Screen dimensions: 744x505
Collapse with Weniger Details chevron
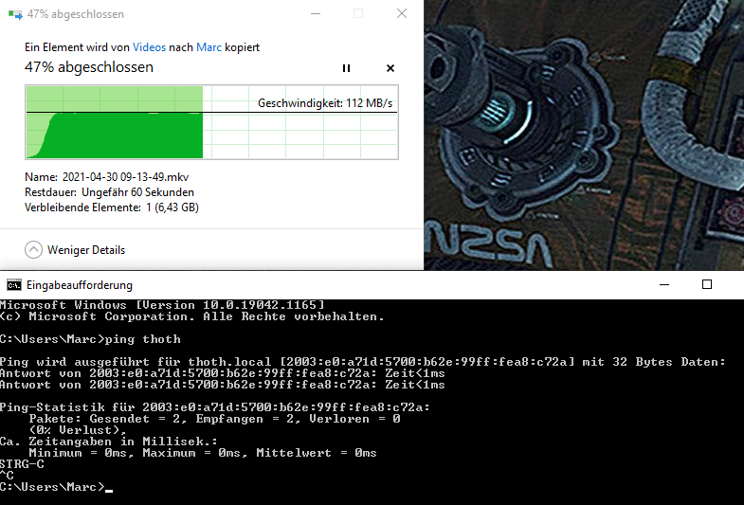(x=34, y=250)
